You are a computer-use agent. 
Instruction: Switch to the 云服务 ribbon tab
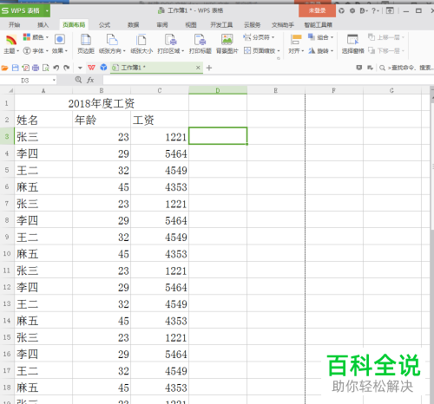(x=252, y=25)
